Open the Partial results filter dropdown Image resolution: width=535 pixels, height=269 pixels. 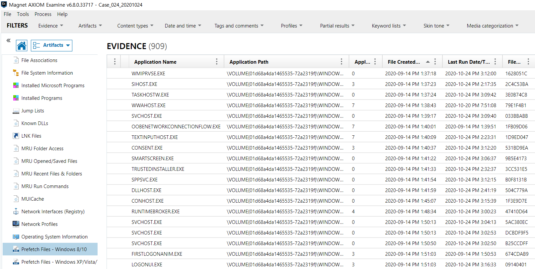click(x=337, y=26)
